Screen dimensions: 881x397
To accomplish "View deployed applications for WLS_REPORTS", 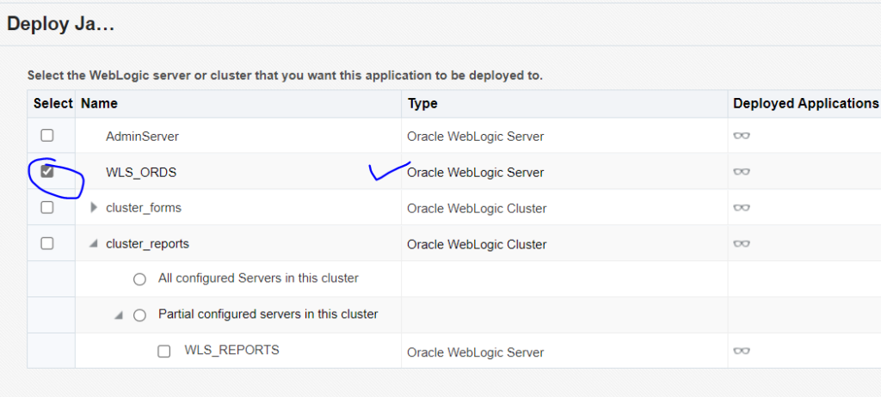I will click(x=742, y=351).
